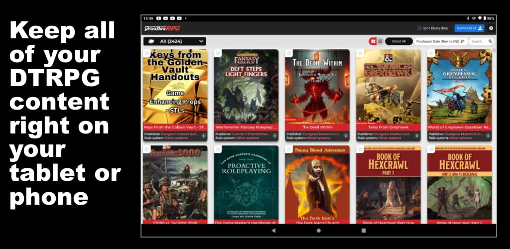
Task: Tap the Android back navigation button
Action: point(273,231)
